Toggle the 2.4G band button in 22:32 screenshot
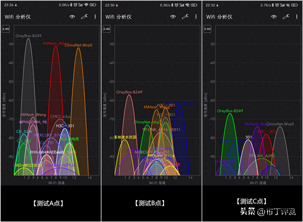The height and width of the screenshot is (222, 303). 207,29
